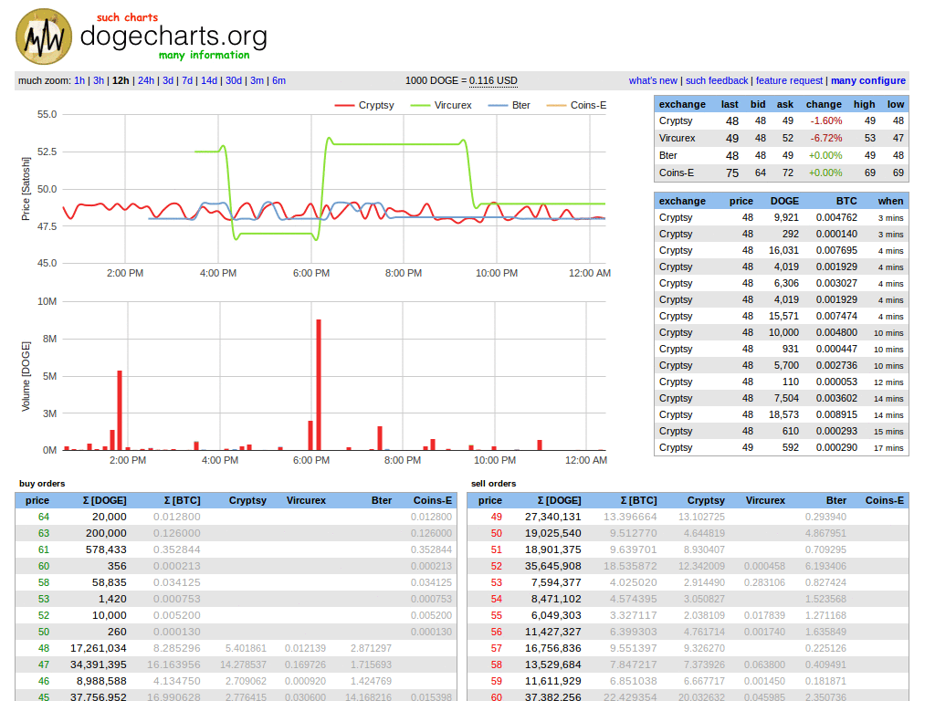Viewport: 935px width, 701px height.
Task: Click buy order row with 17,261,034 DOGE
Action: coord(236,648)
